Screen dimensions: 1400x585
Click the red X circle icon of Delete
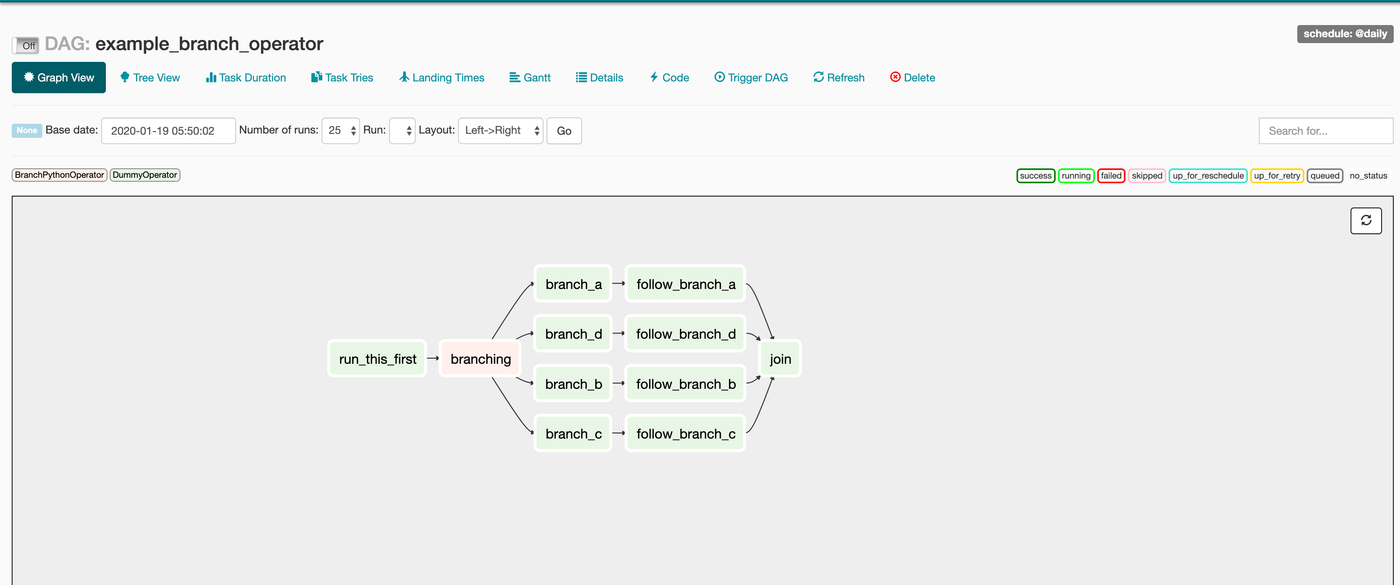[895, 77]
